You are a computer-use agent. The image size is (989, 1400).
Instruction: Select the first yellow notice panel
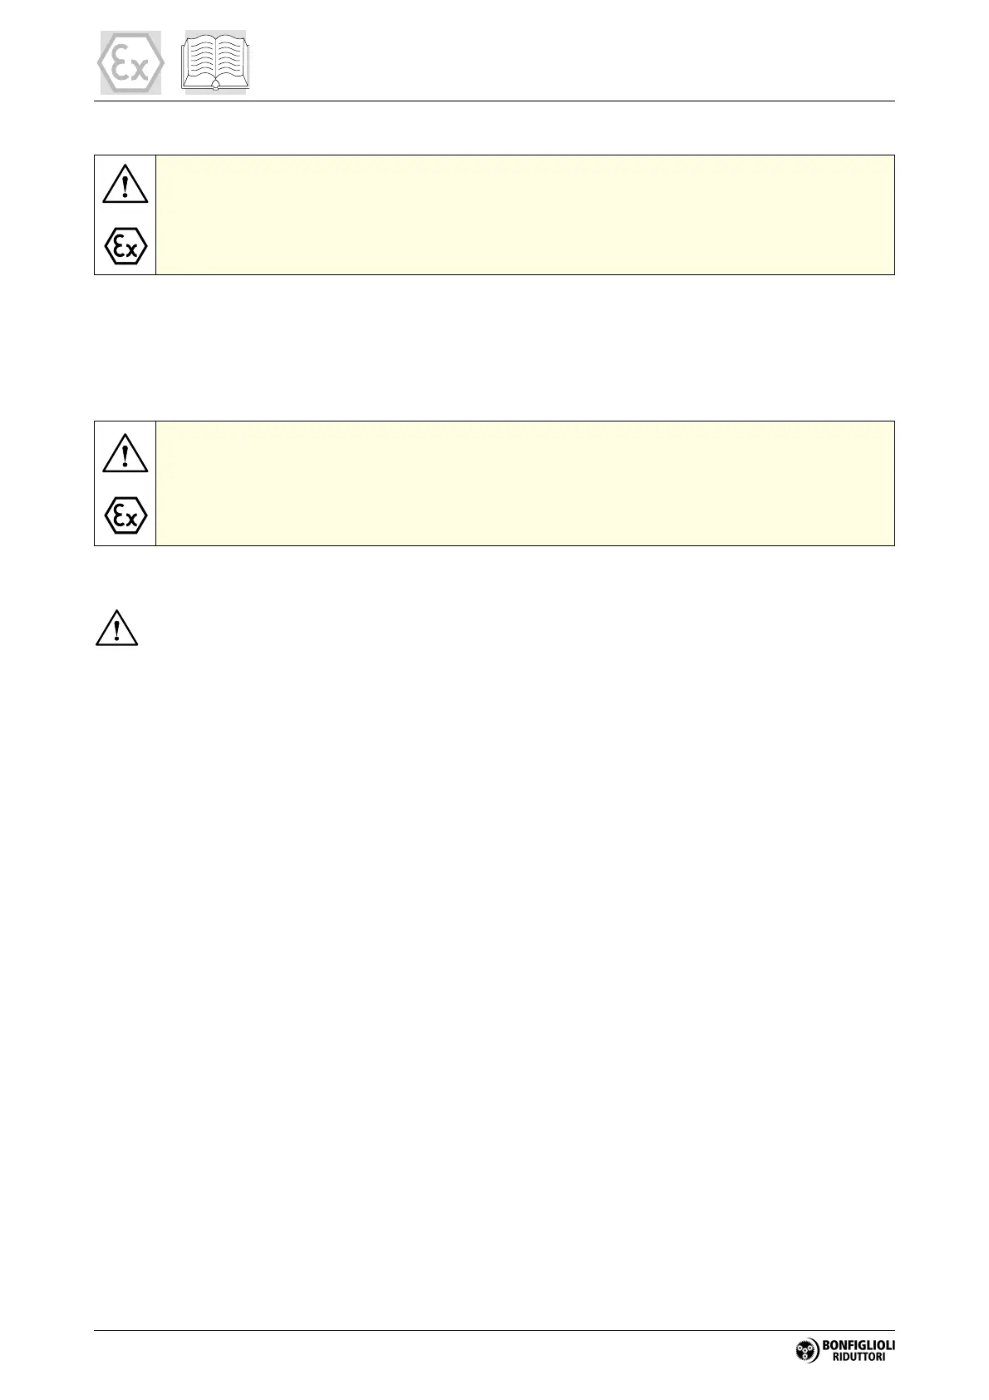525,214
